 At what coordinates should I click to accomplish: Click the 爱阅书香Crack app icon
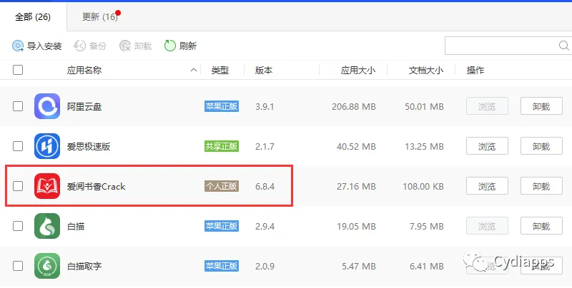(x=47, y=186)
